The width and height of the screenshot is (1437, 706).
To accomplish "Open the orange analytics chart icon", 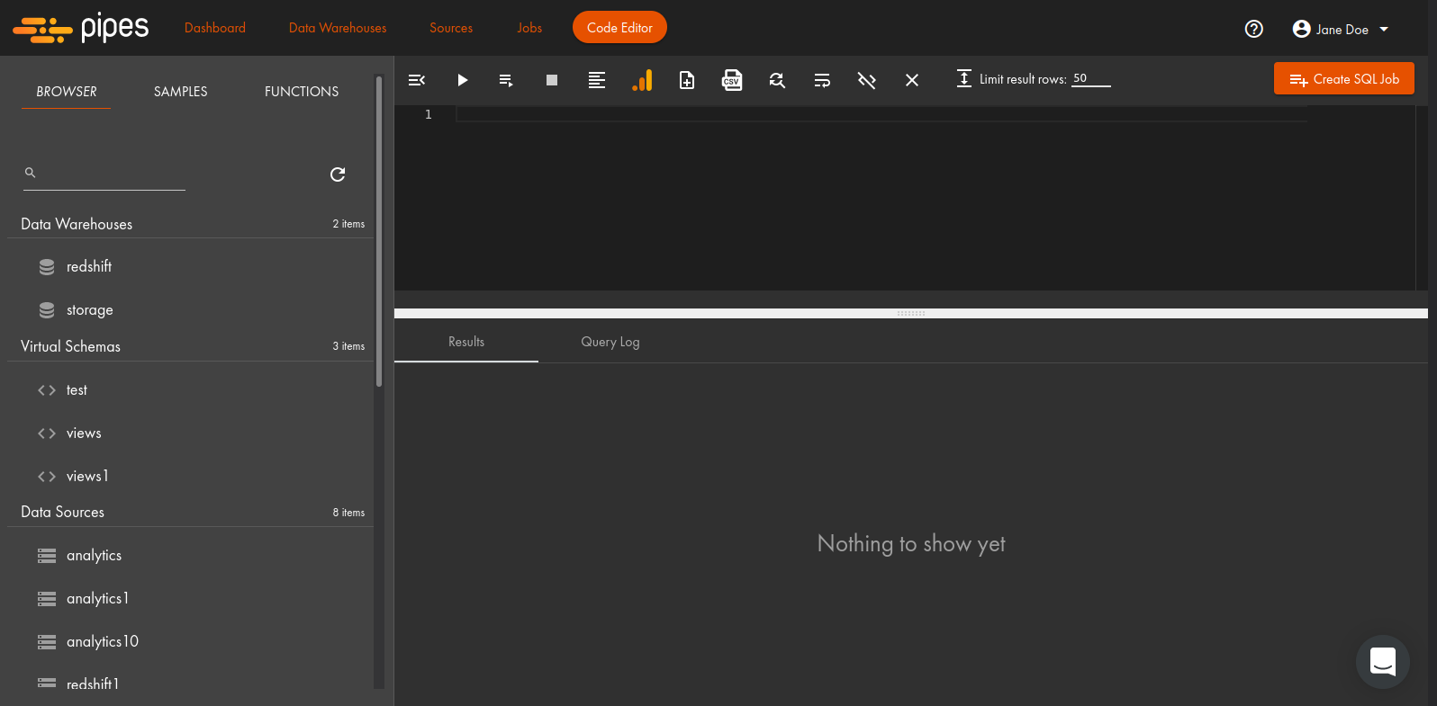I will 642,80.
